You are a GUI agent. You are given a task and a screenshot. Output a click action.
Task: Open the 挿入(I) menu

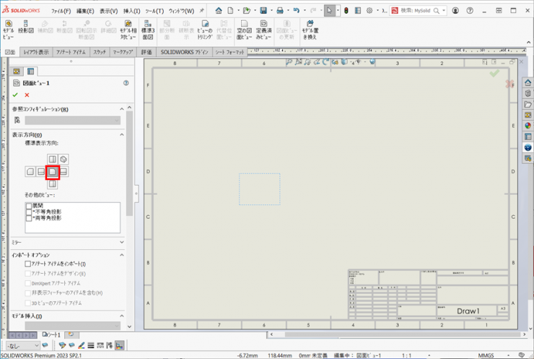point(132,11)
